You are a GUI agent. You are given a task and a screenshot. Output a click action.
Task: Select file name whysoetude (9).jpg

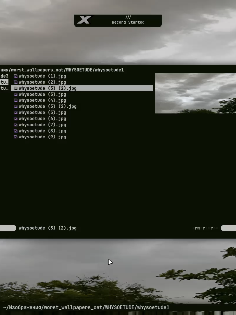(x=43, y=137)
